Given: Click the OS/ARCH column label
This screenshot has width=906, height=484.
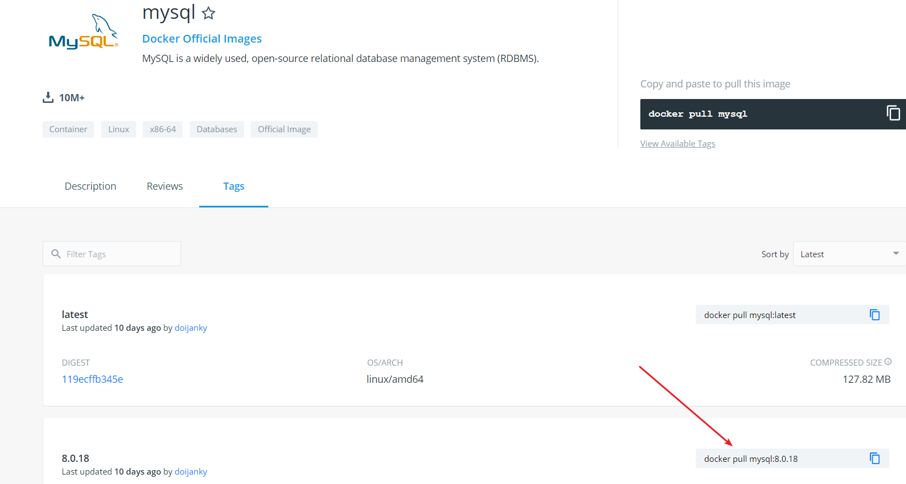Looking at the screenshot, I should click(385, 363).
